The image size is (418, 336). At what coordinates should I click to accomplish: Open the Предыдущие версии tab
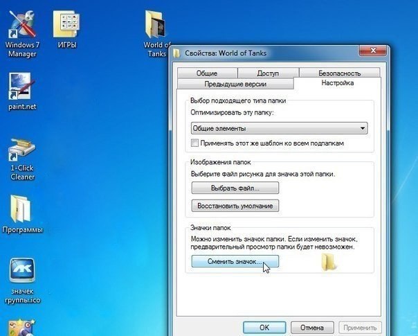[235, 84]
